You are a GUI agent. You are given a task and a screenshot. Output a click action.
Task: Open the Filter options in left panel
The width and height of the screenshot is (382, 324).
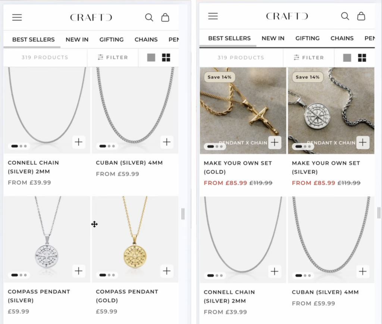coord(113,57)
